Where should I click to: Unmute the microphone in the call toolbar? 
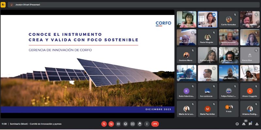tap(104, 124)
